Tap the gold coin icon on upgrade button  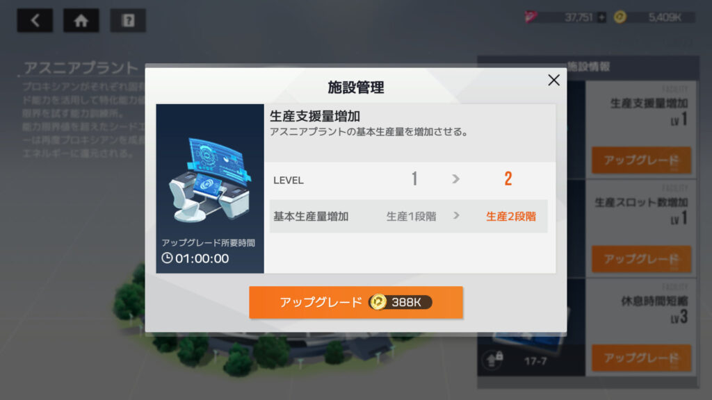click(378, 302)
